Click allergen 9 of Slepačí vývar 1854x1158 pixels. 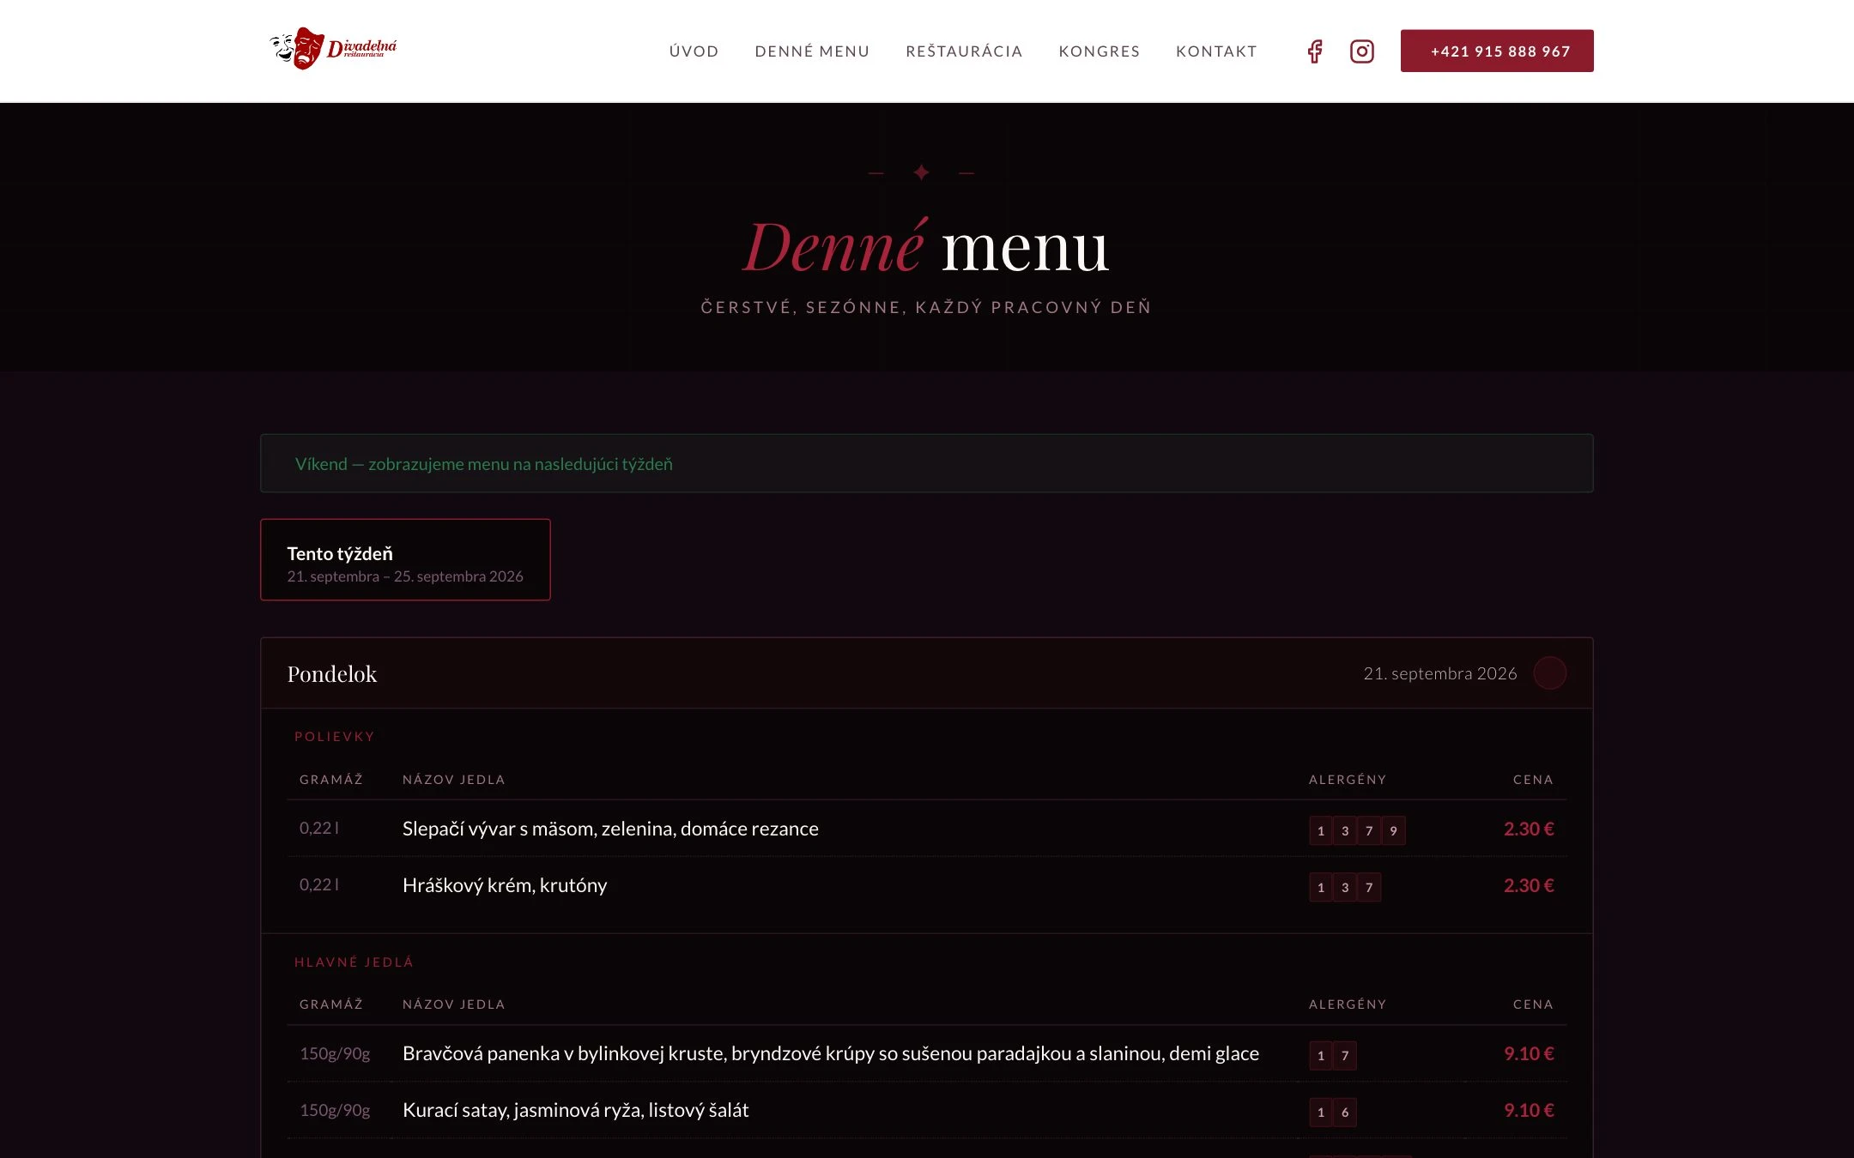[x=1393, y=830]
